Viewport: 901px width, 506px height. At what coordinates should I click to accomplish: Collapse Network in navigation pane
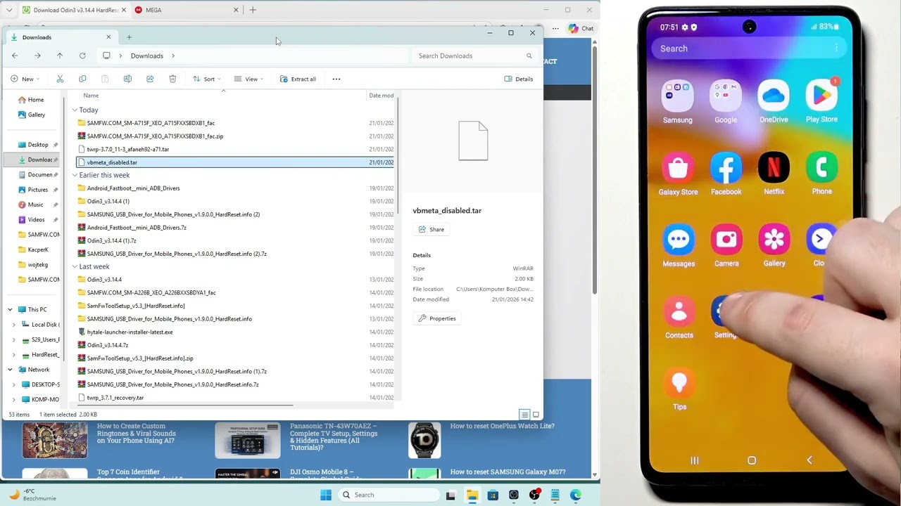click(10, 369)
